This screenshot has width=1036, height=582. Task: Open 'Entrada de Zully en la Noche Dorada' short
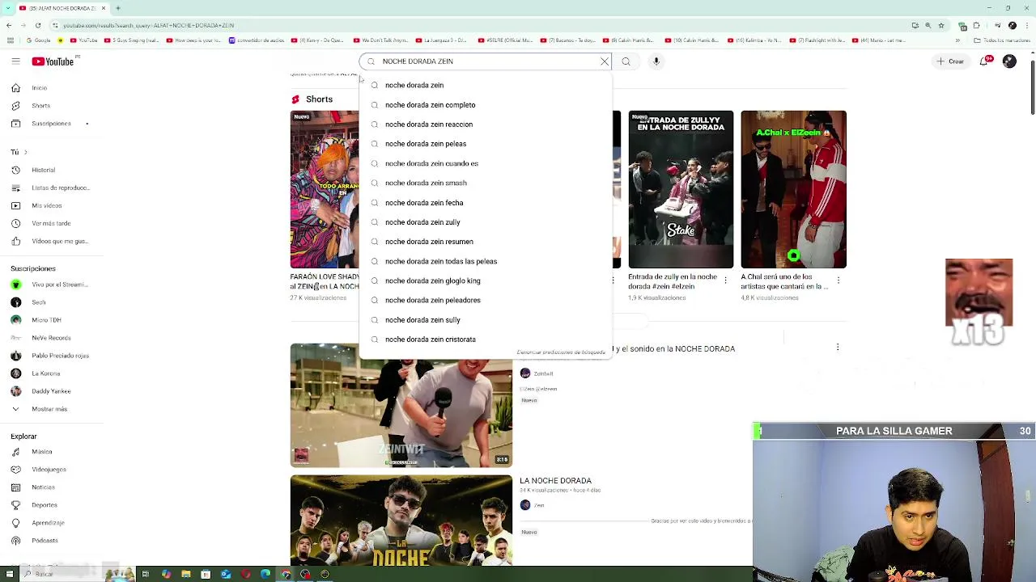(x=681, y=189)
